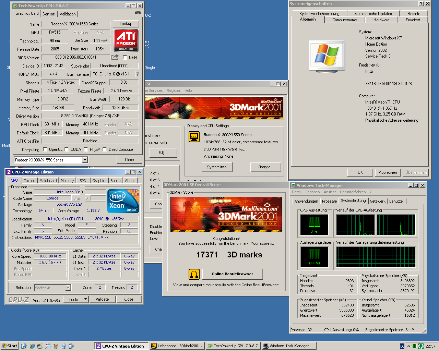Click the BIOS export share icon in GPU-Z
This screenshot has height=351, width=439.
[115, 57]
